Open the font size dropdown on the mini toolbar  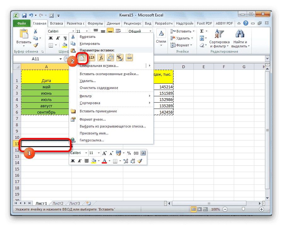click(x=99, y=153)
